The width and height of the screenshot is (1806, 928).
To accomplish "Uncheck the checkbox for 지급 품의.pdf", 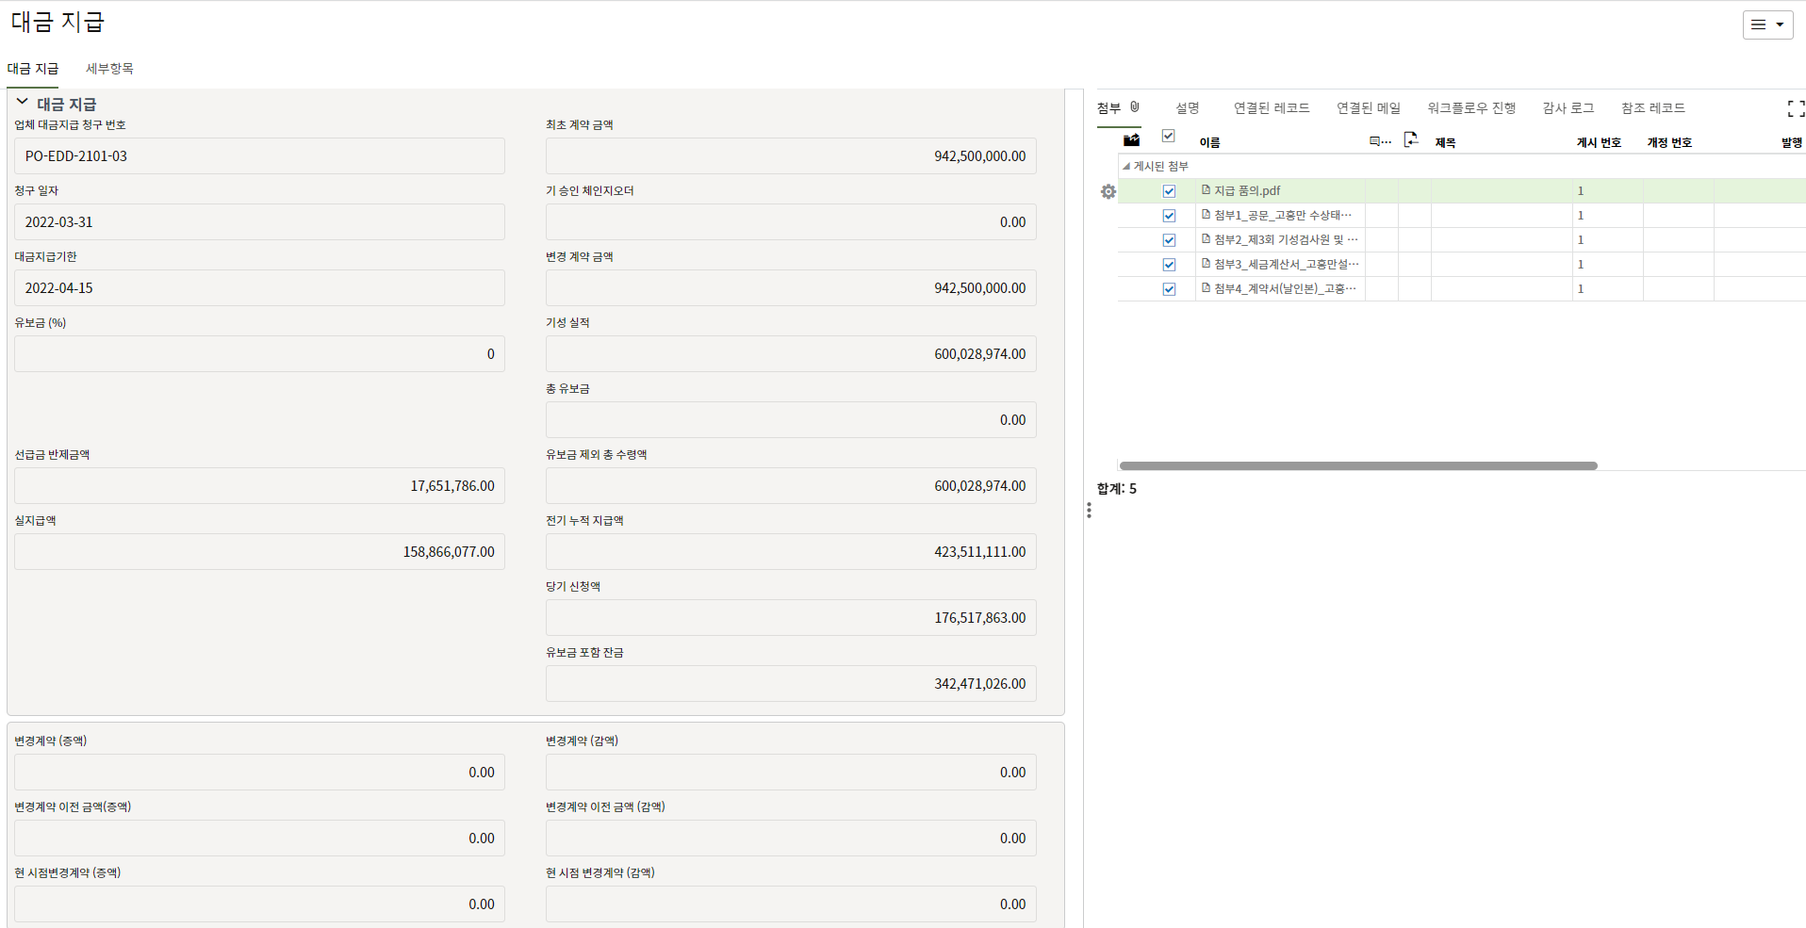I will coord(1169,191).
